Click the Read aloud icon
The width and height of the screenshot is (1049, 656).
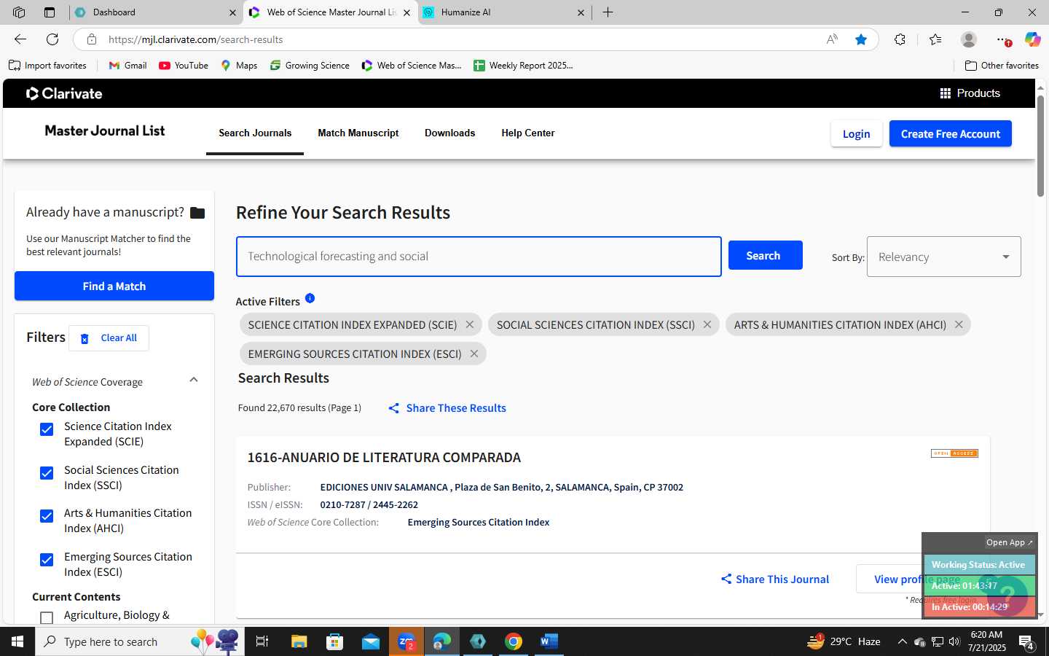pyautogui.click(x=832, y=39)
